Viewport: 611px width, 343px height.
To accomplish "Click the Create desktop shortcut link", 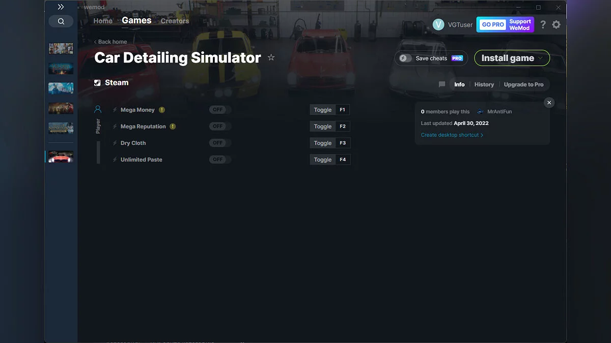I will click(450, 135).
